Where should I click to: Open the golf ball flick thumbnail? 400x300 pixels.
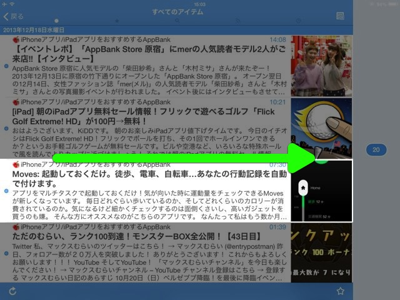coord(321,128)
